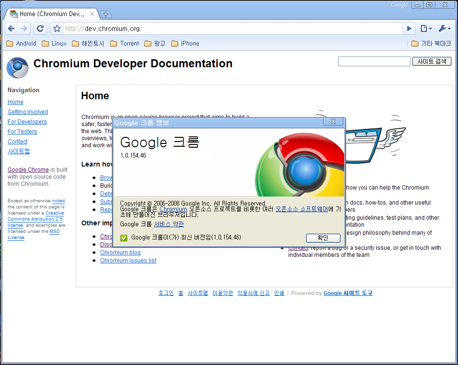Open the Chromium Issues list link
This screenshot has height=365, width=458.
(128, 261)
